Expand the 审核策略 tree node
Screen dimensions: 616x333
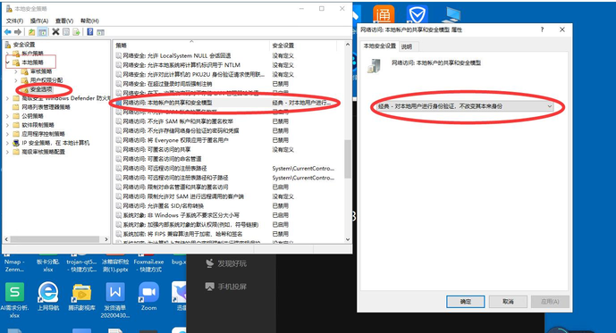click(x=16, y=71)
